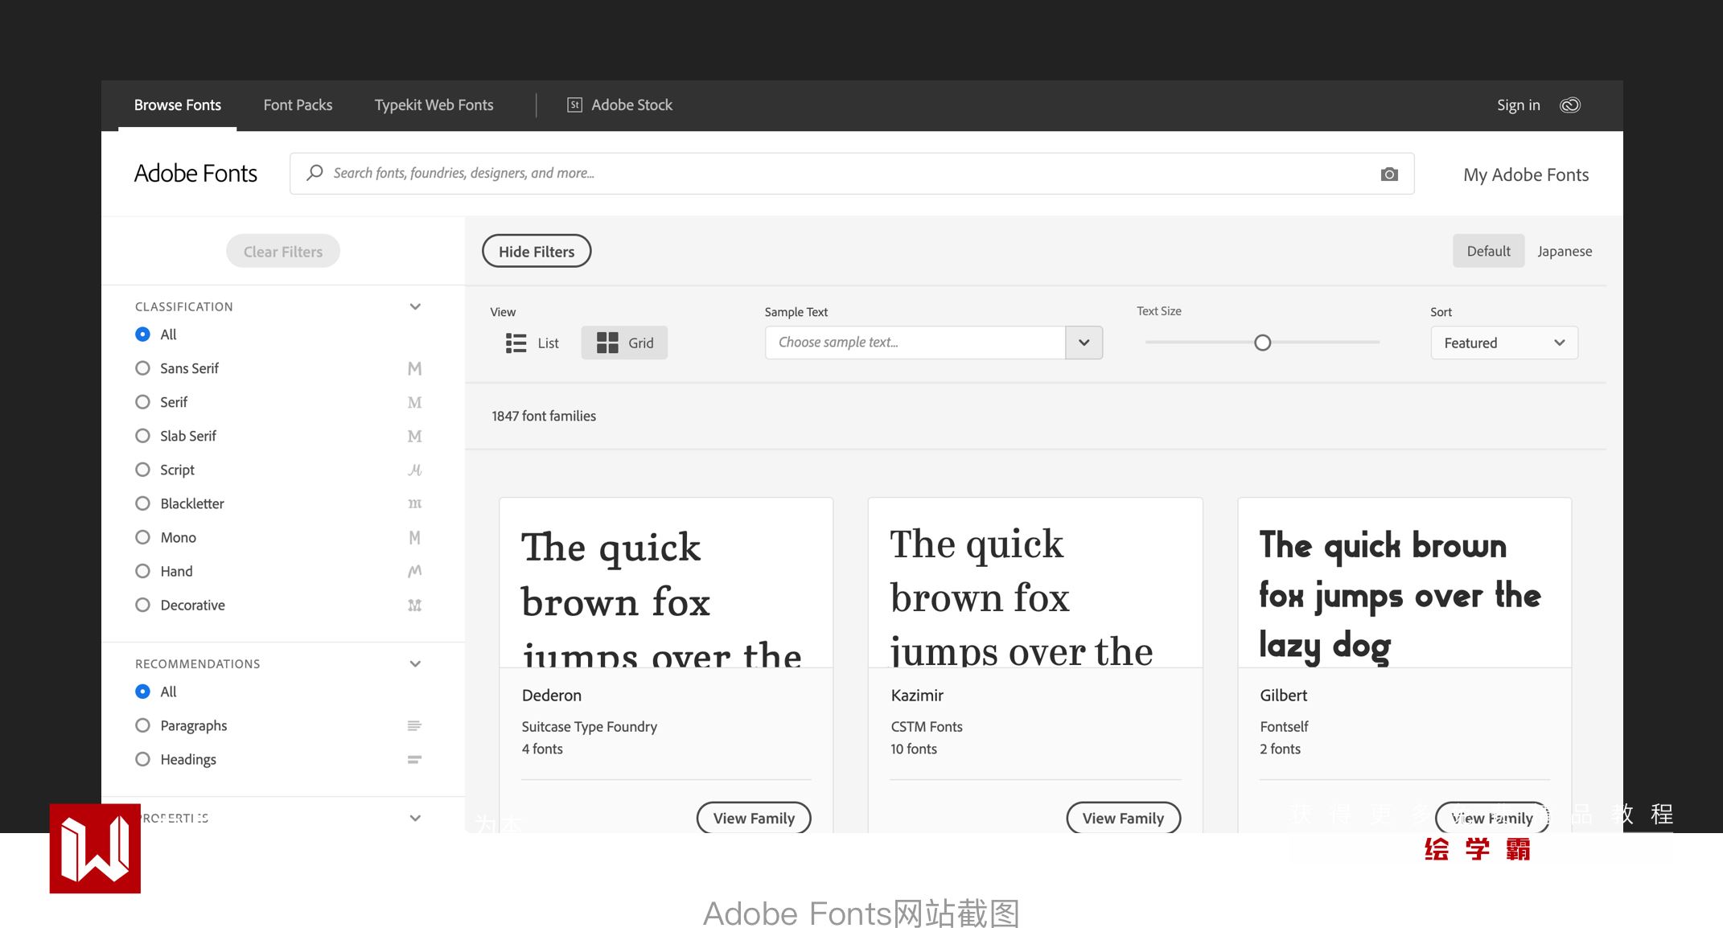Open the Creative Cloud icon
The image size is (1723, 928).
(1570, 105)
